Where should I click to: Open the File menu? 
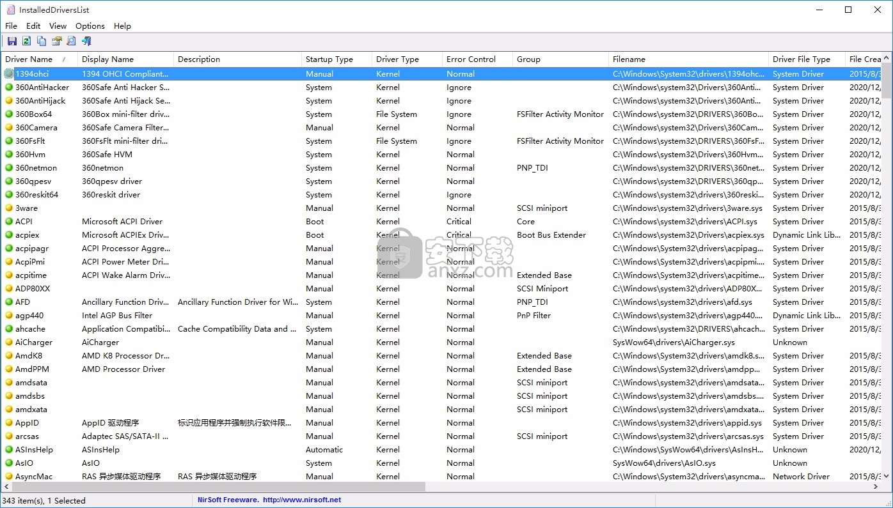(12, 26)
